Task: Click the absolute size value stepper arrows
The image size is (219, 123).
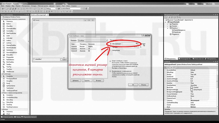Action: [x=138, y=44]
